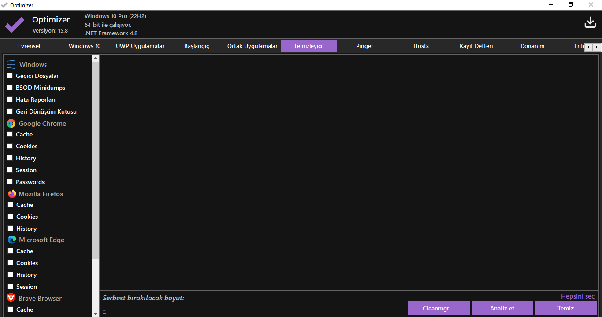602x317 pixels.
Task: Enable BSOD Minidumps cleaning
Action: pos(10,88)
